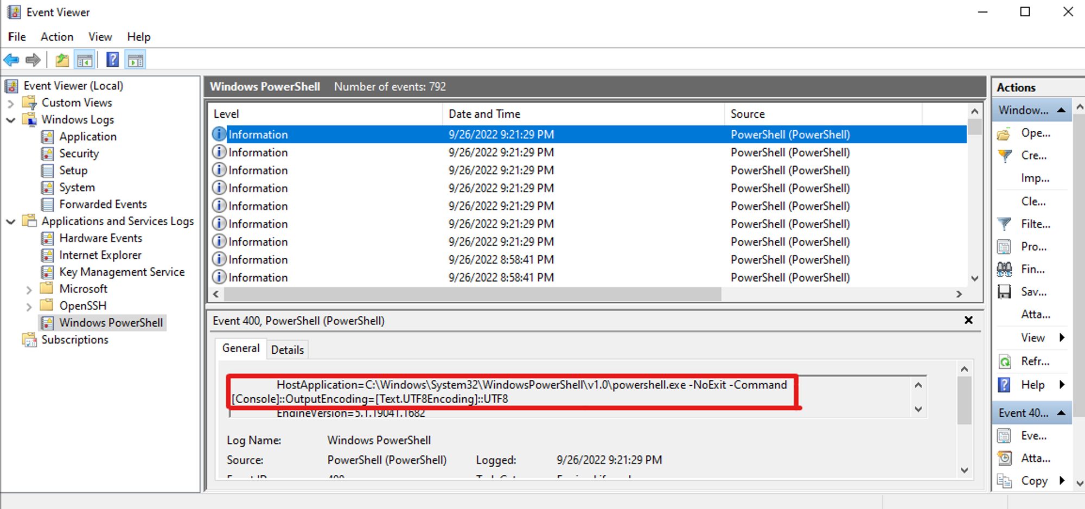Click the Filter Current Log funnel icon
This screenshot has height=509, width=1085.
pyautogui.click(x=1004, y=224)
